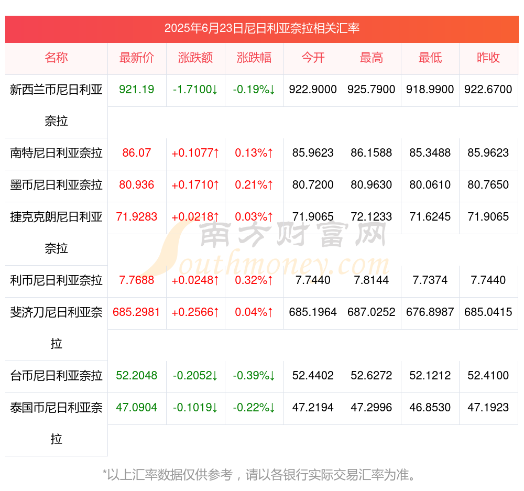The width and height of the screenshot is (524, 491).
Task: Click percentage 0.03%↑
Action: (x=254, y=217)
